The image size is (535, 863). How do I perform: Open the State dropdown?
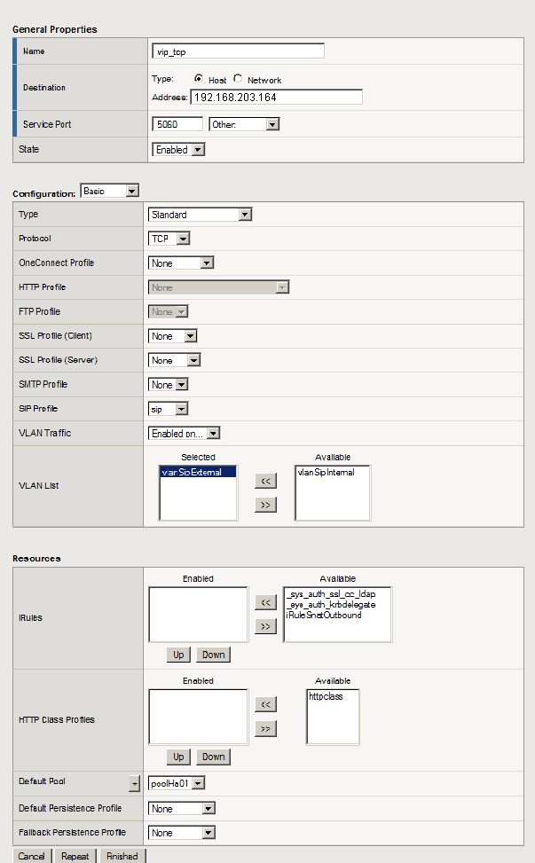(178, 150)
